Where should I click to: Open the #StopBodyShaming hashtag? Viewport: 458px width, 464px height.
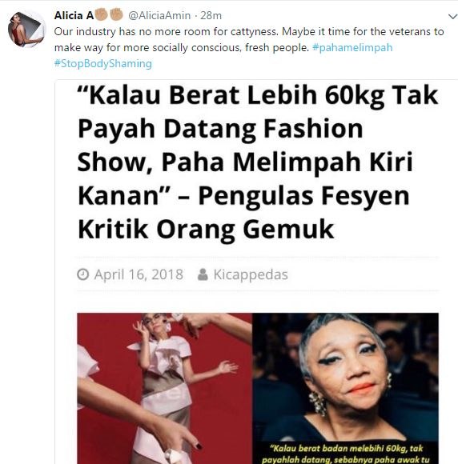point(103,63)
